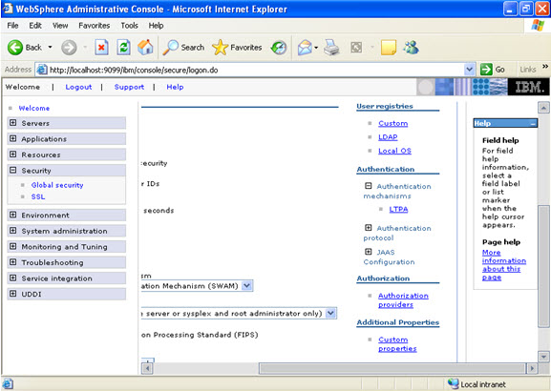Open the SSL link
Image resolution: width=551 pixels, height=391 pixels.
(38, 196)
